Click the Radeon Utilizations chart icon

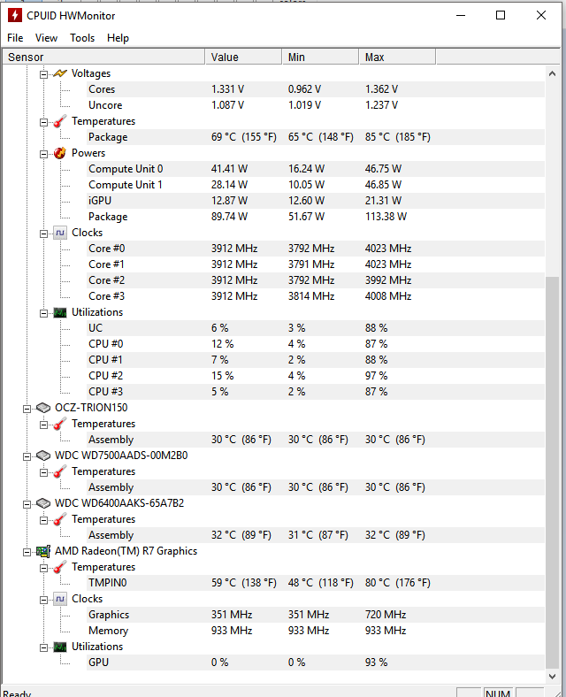tap(60, 647)
